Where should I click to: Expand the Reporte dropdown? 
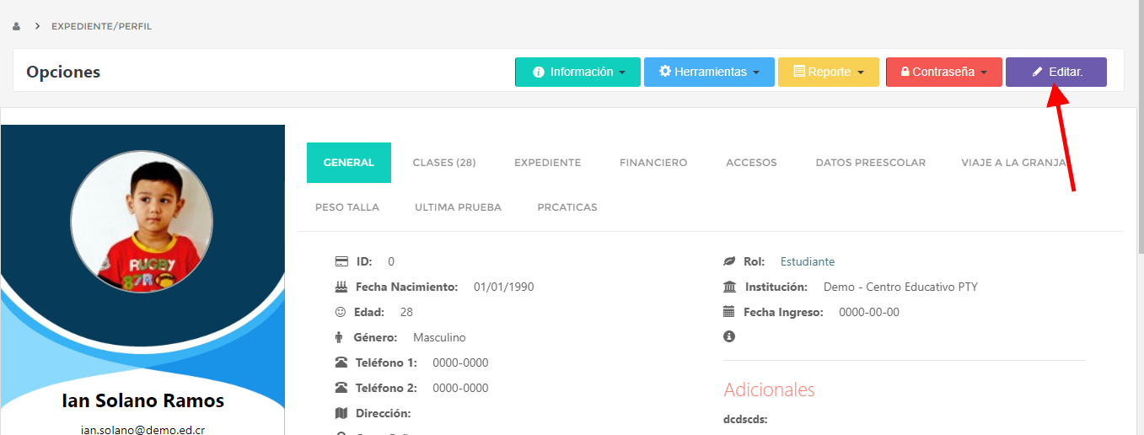[x=829, y=72]
